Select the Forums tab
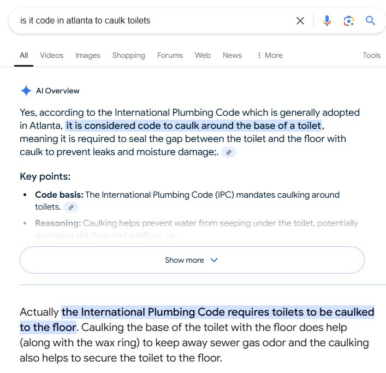Viewport: 386px width, 373px height. (x=170, y=55)
